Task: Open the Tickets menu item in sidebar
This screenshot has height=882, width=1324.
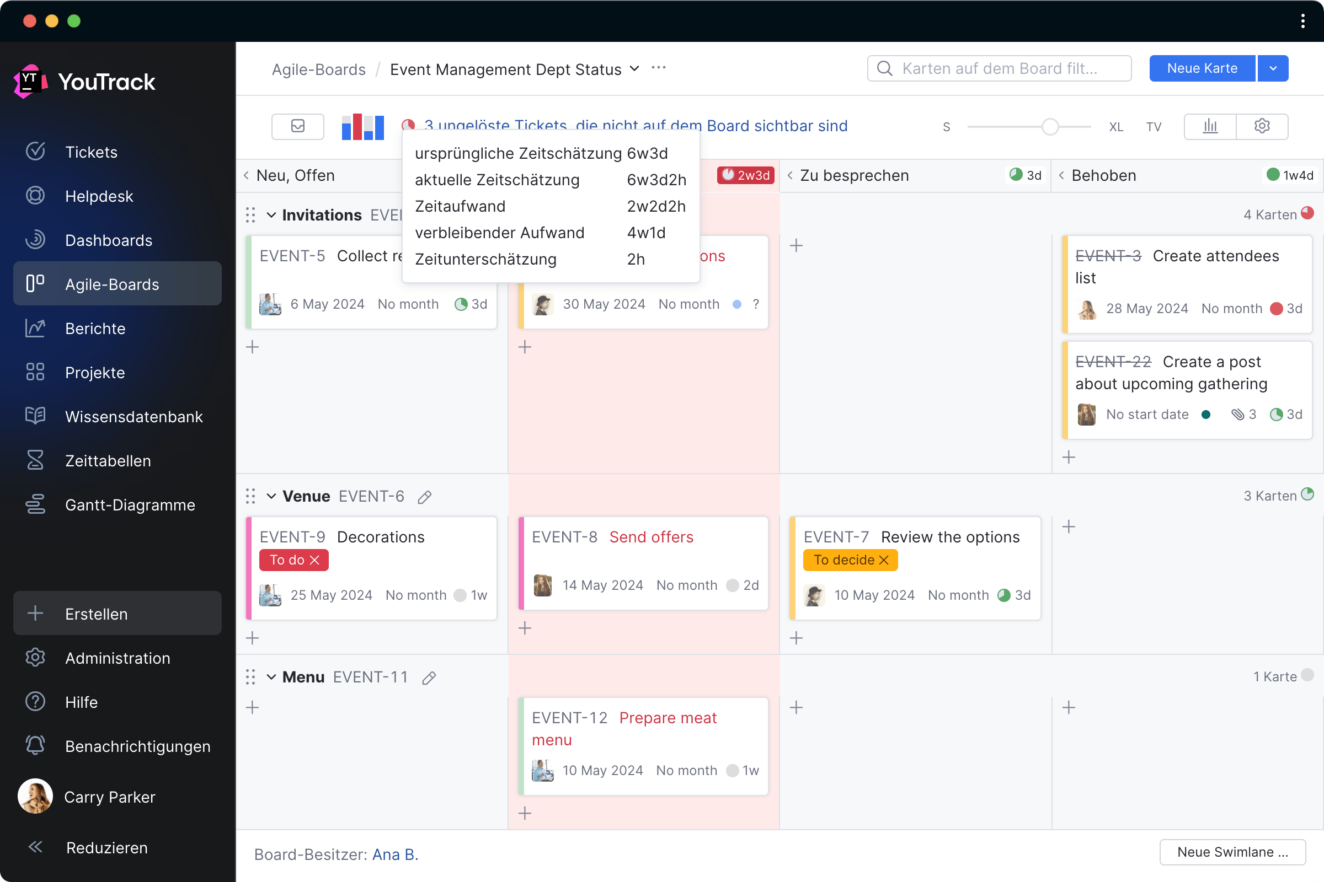Action: coord(92,152)
